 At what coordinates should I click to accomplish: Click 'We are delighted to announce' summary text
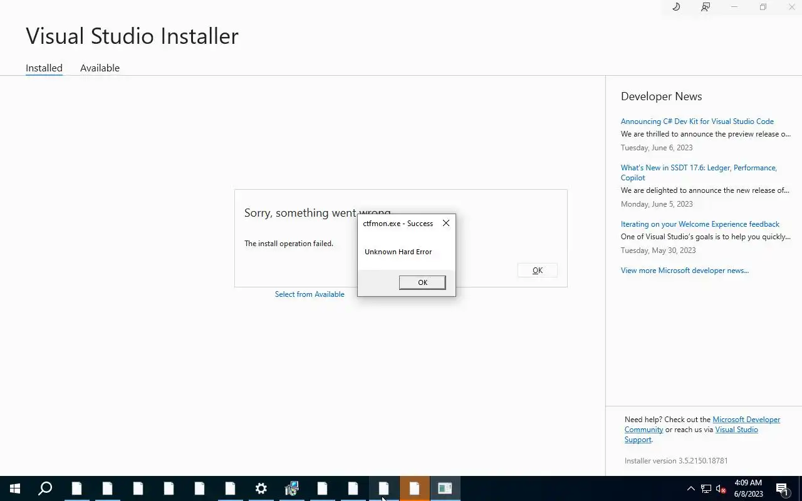click(705, 190)
